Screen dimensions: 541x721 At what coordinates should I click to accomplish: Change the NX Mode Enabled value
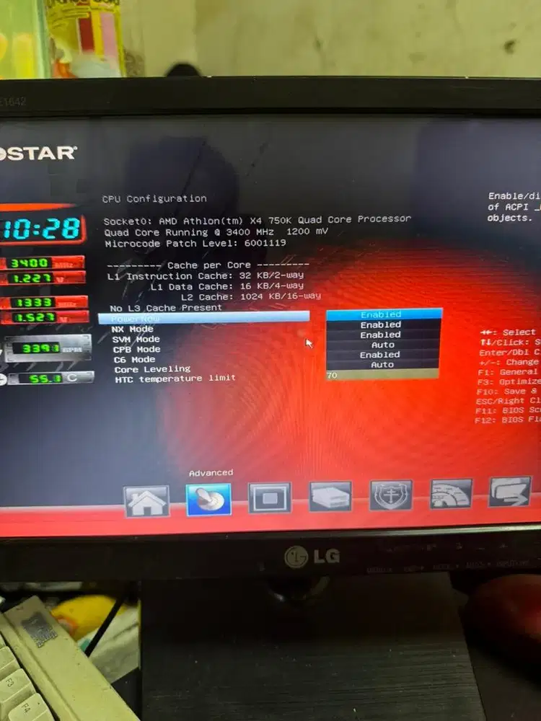click(x=383, y=324)
